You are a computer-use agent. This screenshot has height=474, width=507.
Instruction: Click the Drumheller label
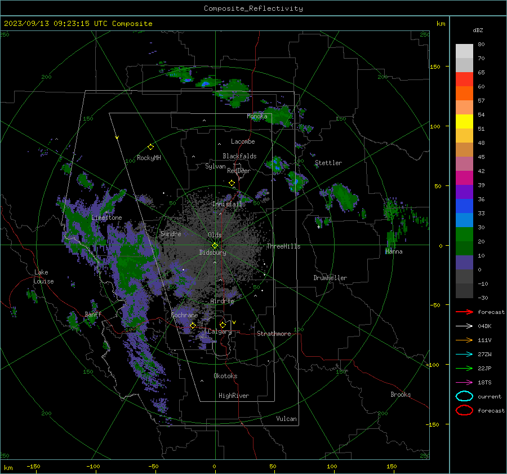click(x=330, y=278)
